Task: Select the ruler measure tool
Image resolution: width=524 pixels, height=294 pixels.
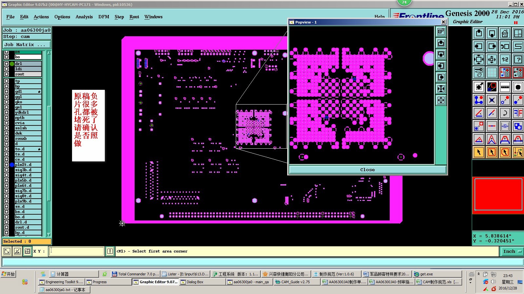Action: click(505, 87)
